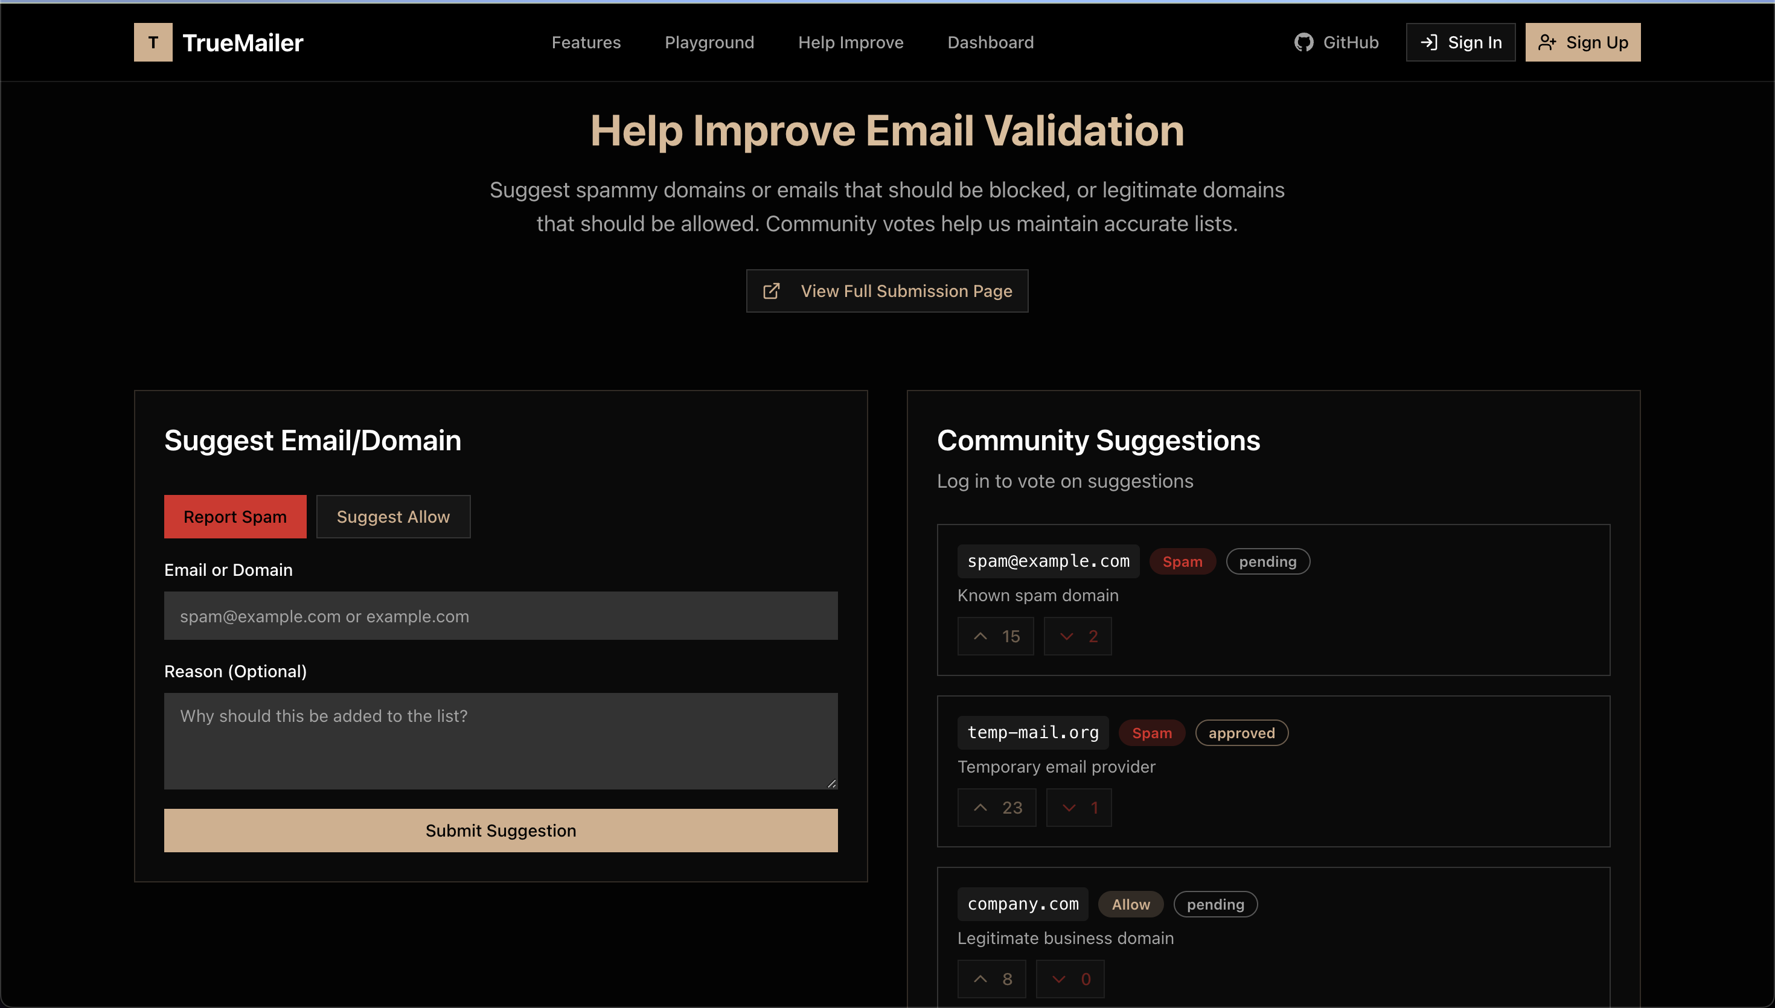The image size is (1775, 1008).
Task: Select the Report Spam toggle
Action: (235, 517)
